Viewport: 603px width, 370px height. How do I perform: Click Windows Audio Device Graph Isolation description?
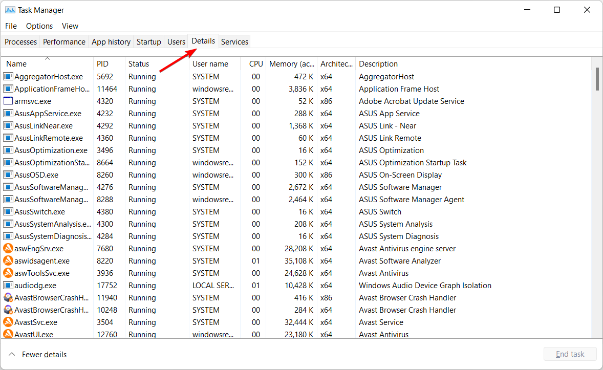pyautogui.click(x=425, y=286)
